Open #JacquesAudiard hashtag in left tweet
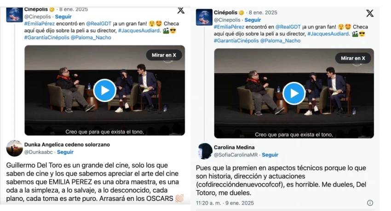Viewport: 391px width, 211px height. click(138, 31)
